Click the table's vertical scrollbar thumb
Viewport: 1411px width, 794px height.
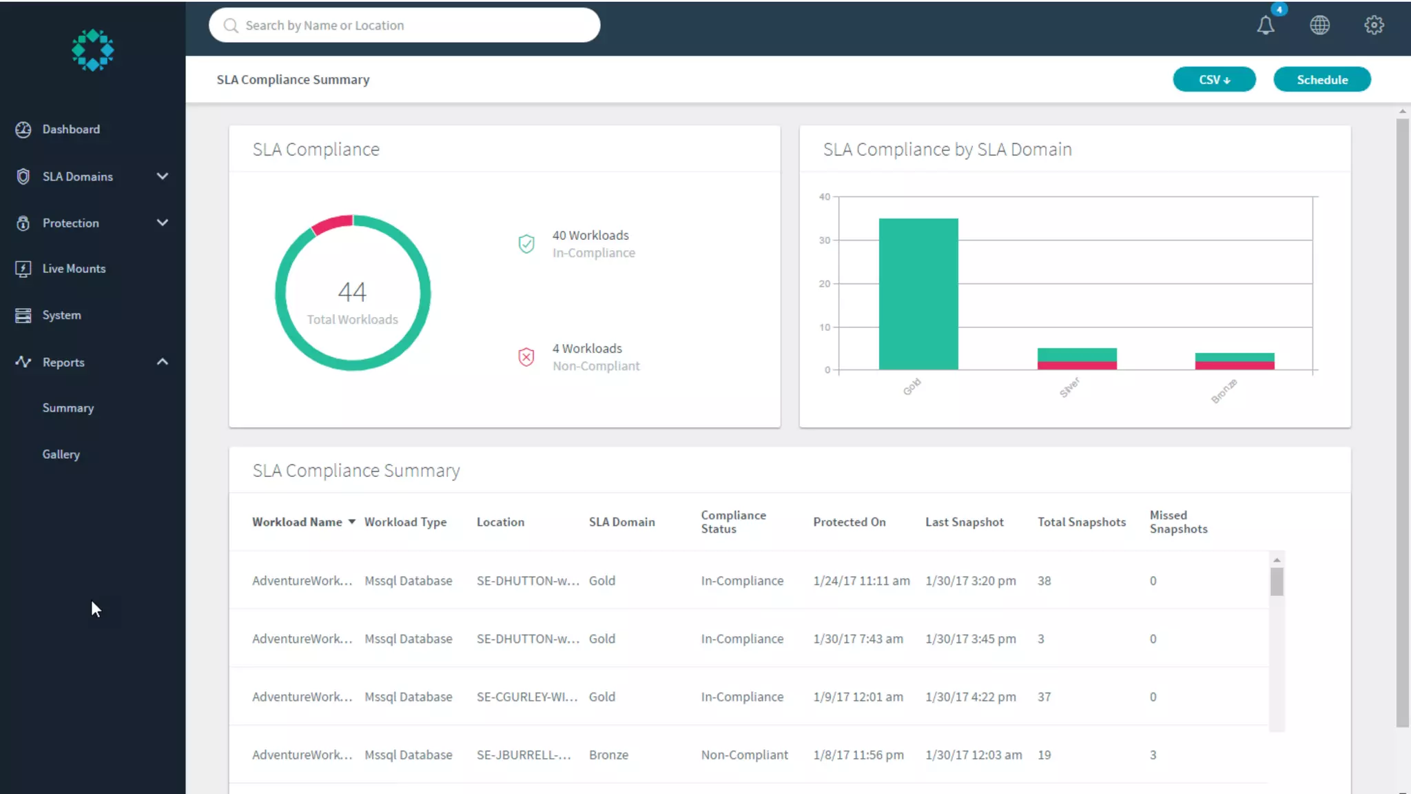point(1277,582)
